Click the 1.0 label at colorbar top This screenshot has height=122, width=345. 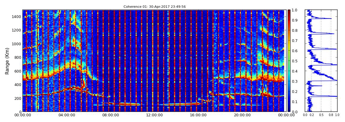point(294,10)
